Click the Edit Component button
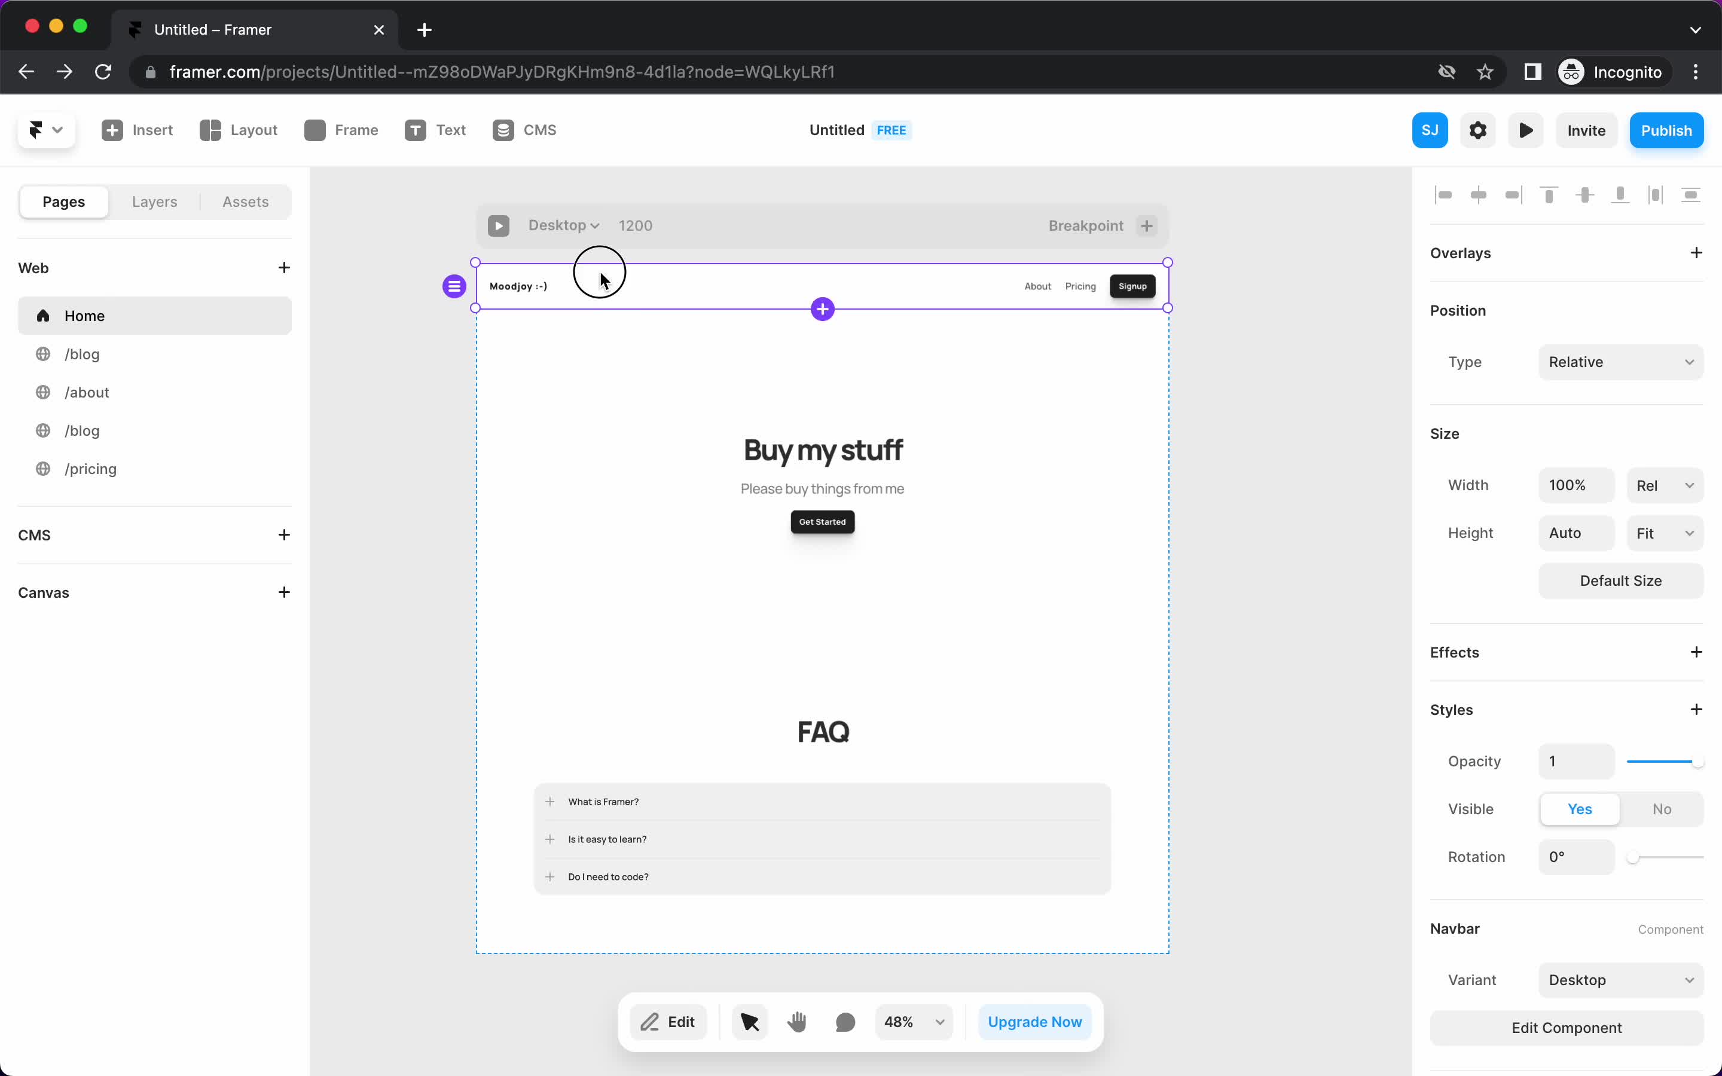The width and height of the screenshot is (1722, 1076). click(1567, 1028)
